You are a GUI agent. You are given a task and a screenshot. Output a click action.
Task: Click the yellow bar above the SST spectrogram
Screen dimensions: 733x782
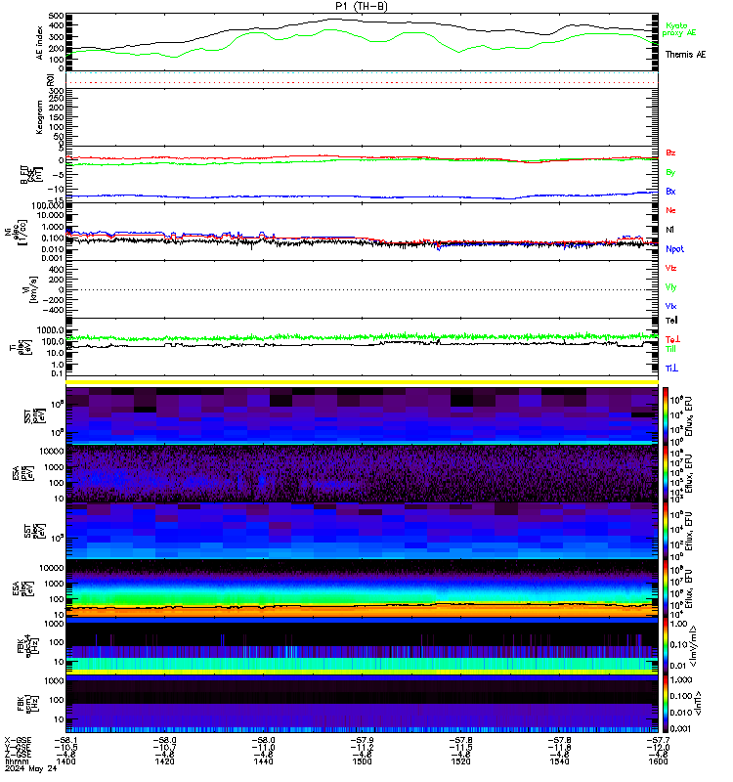(362, 382)
